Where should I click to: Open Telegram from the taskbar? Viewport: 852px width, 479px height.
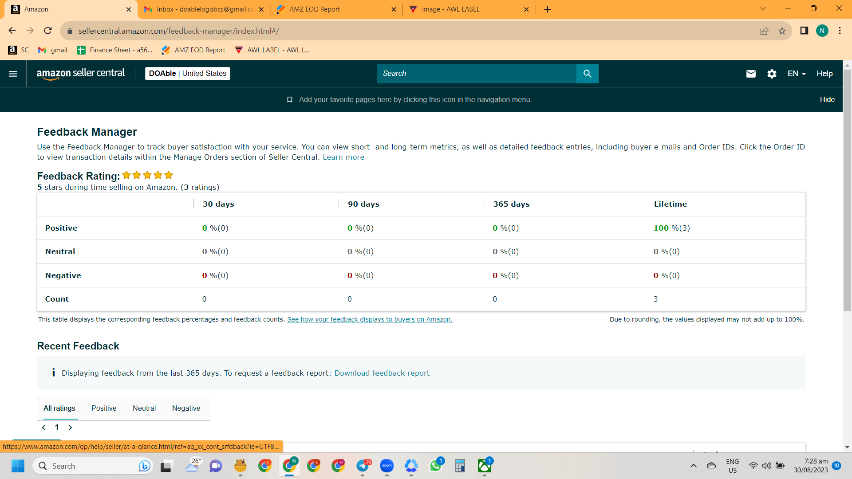tap(363, 466)
